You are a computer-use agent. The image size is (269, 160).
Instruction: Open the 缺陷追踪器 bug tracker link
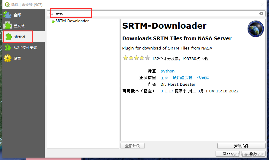[x=183, y=78]
